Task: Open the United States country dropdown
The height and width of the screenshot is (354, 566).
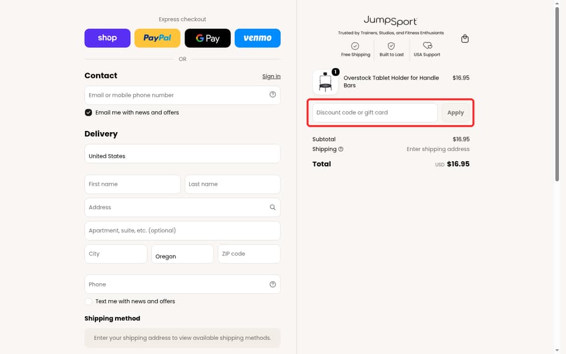Action: coord(182,153)
